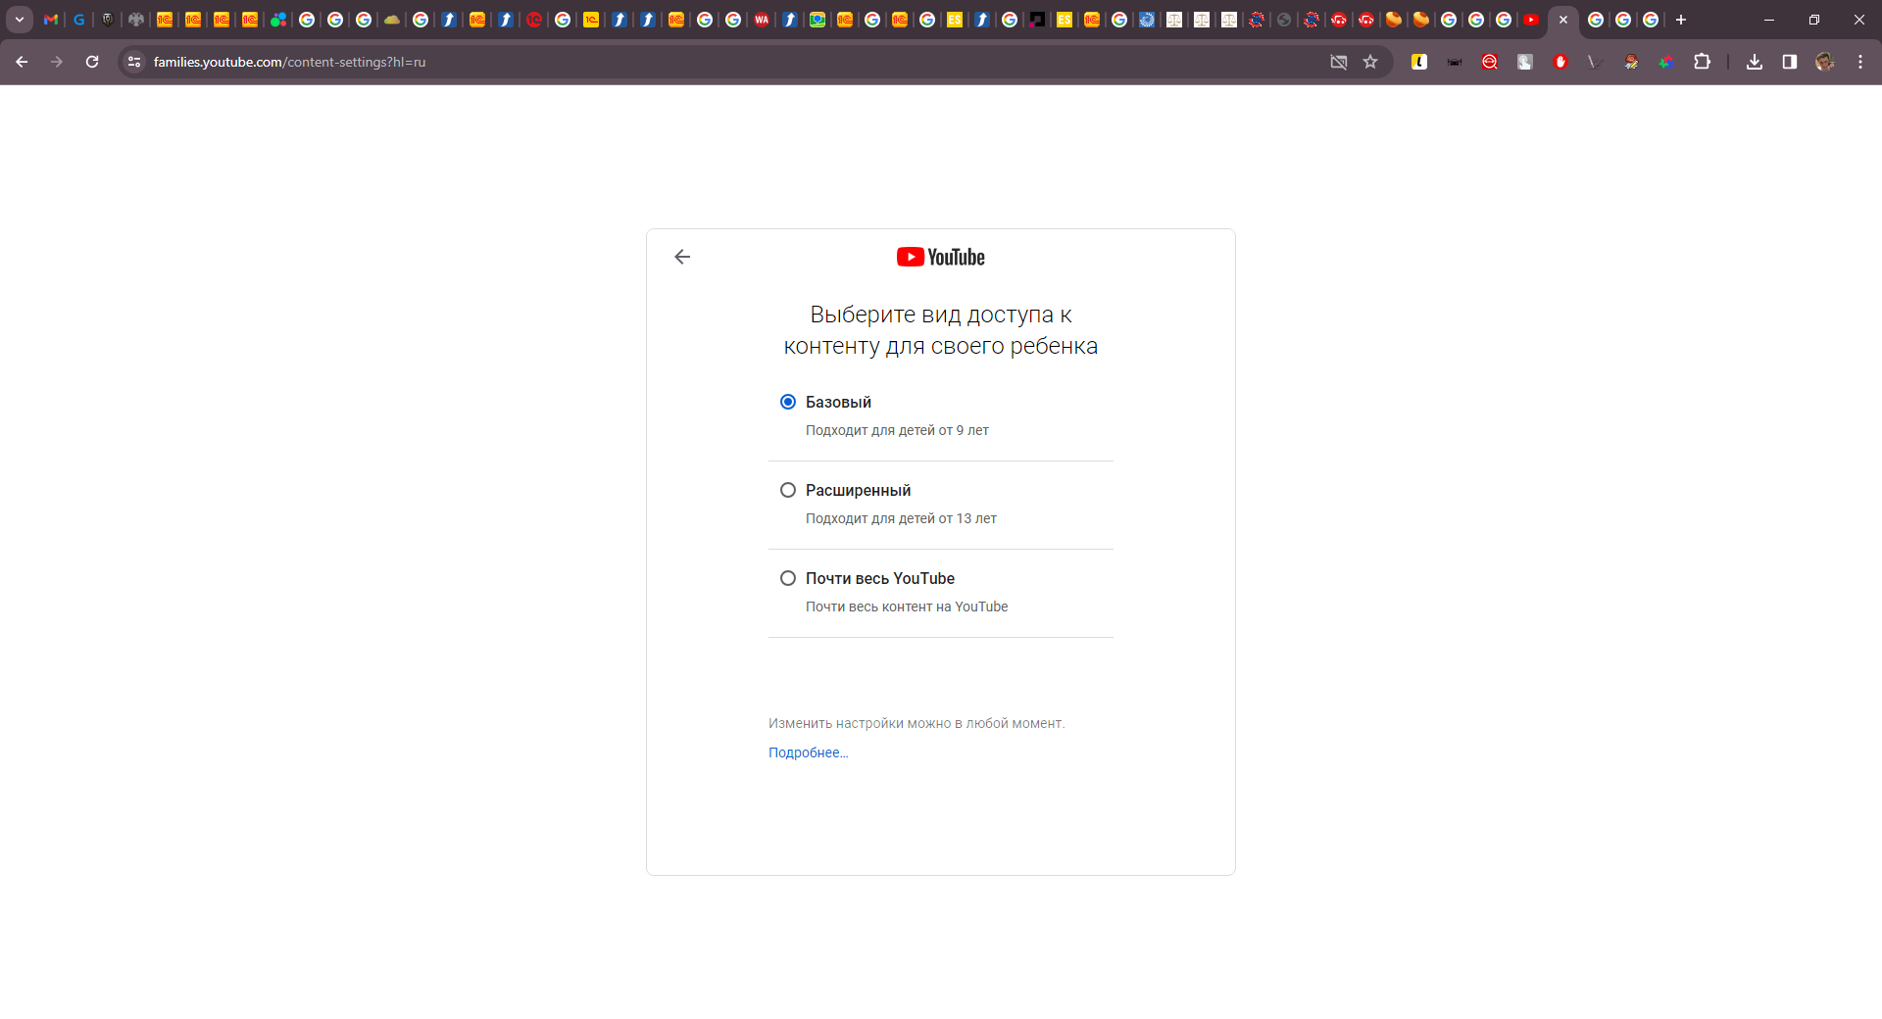Switch to the grey globe tab
Screen dimensions: 1882x1019
pos(1284,20)
